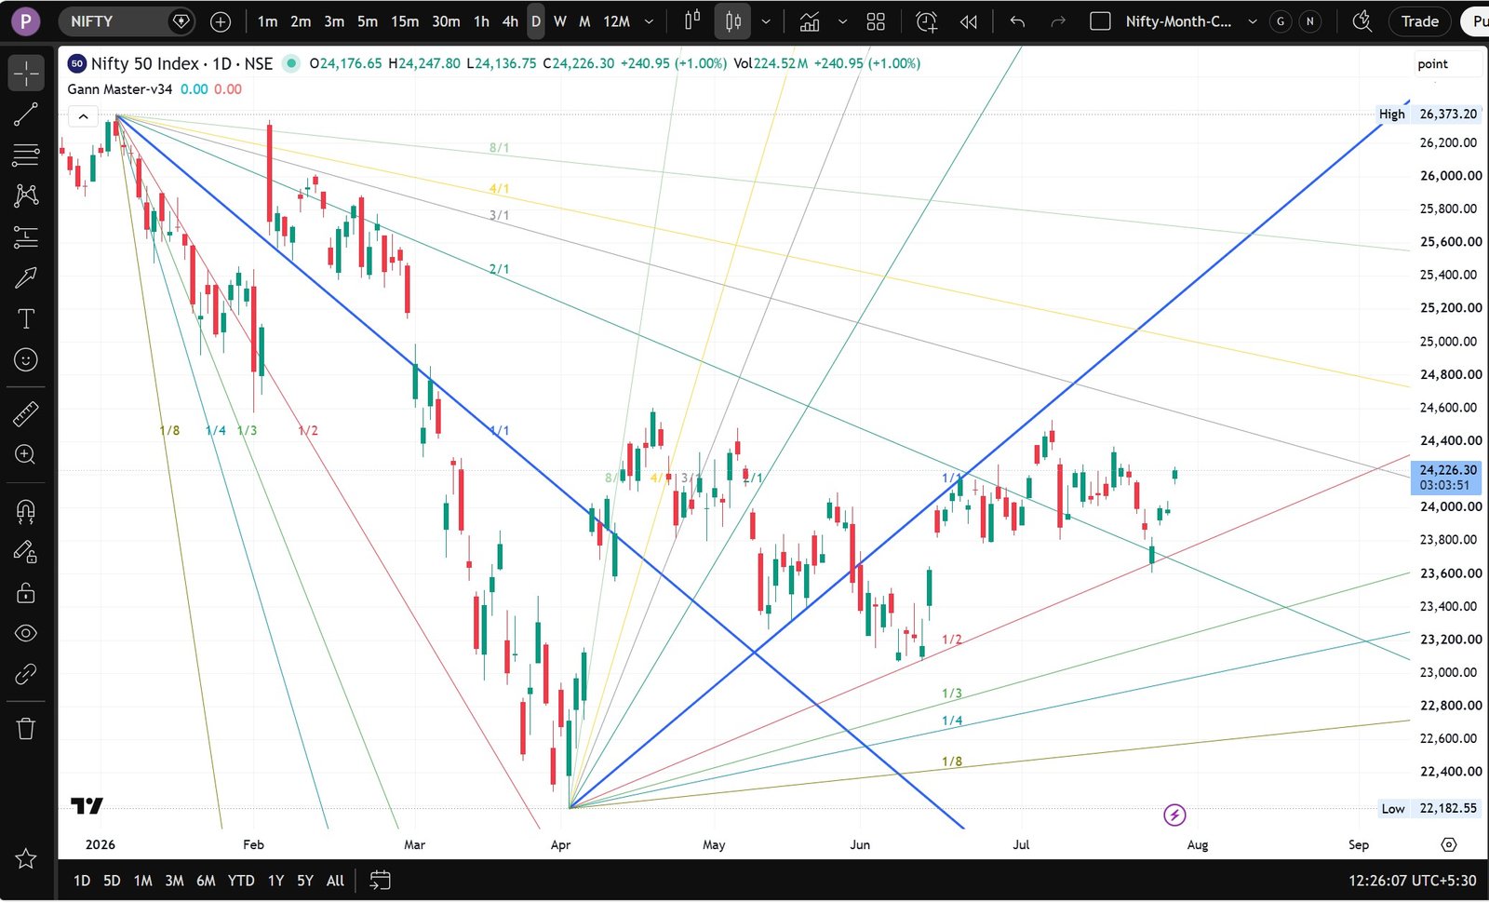
Task: Select the trend line drawing tool
Action: tap(26, 114)
